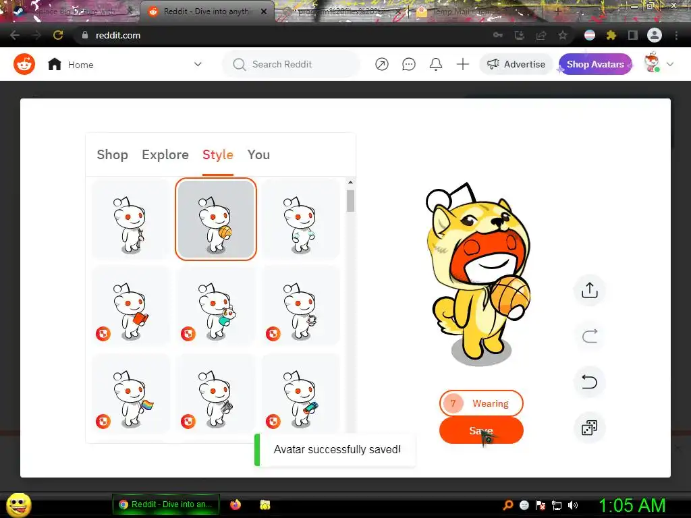The width and height of the screenshot is (691, 518).
Task: Click the smiley start button
Action: point(18,505)
